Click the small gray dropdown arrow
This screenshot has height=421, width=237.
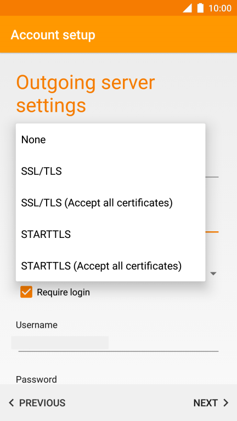click(213, 274)
